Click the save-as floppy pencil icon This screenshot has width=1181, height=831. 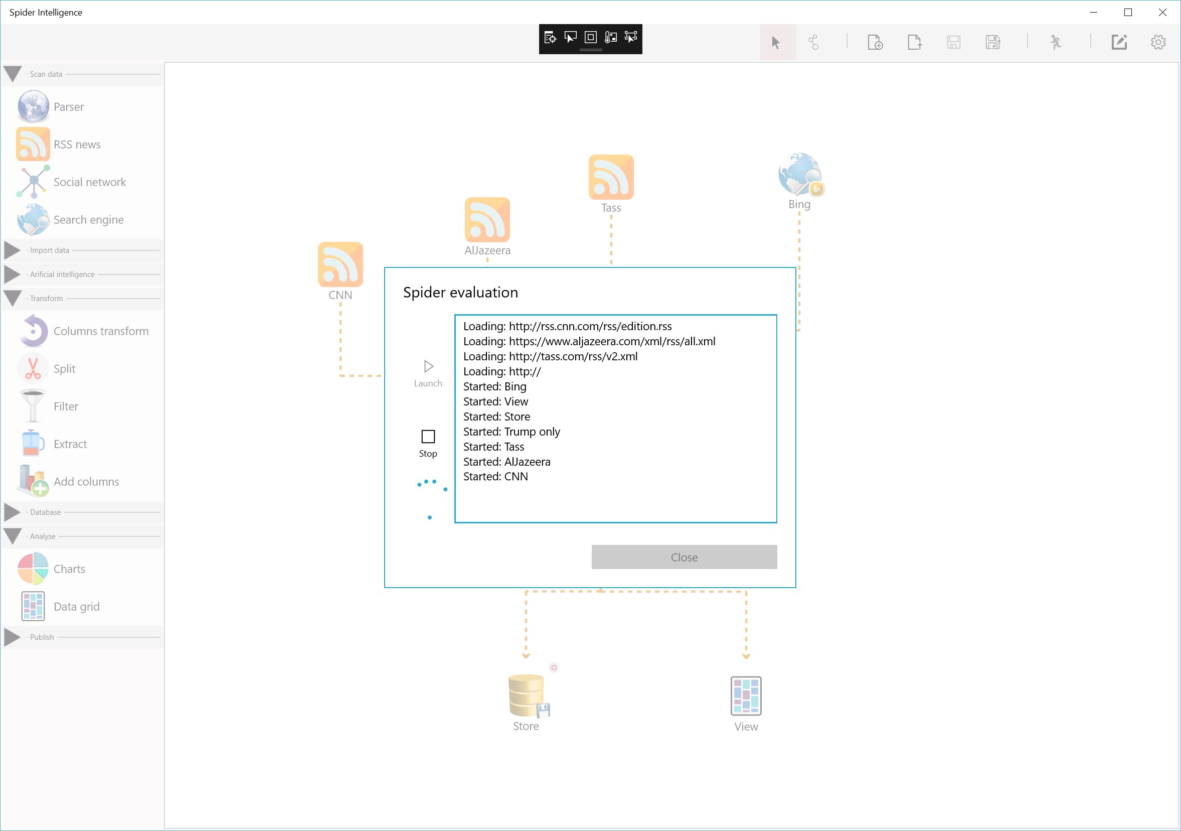[x=993, y=42]
